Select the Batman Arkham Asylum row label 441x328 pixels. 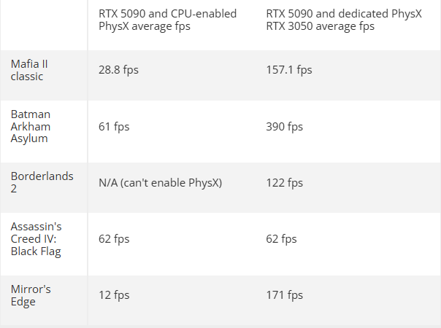31,126
